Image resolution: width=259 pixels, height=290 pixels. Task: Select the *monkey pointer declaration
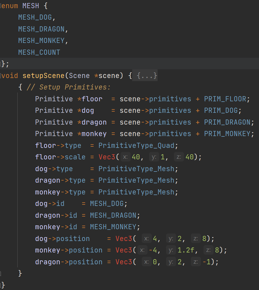coord(92,134)
